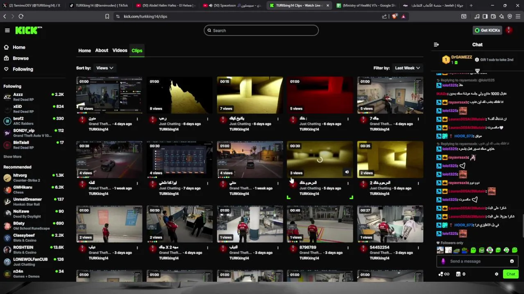Switch to the Videos tab

pyautogui.click(x=120, y=51)
